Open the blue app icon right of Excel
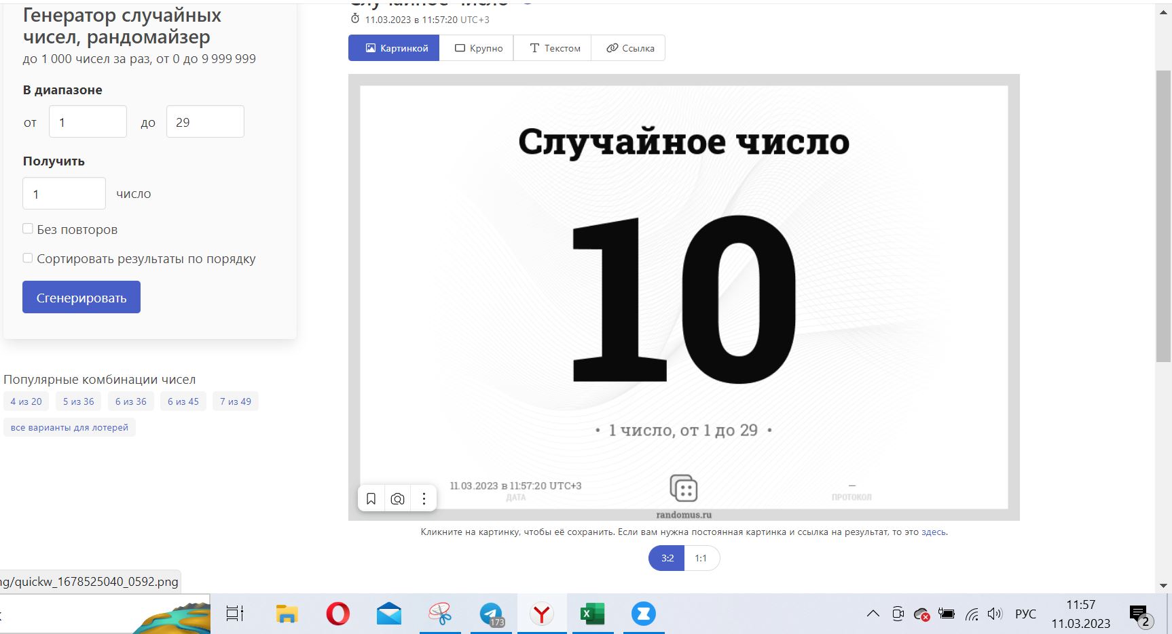1172x634 pixels. click(x=644, y=614)
